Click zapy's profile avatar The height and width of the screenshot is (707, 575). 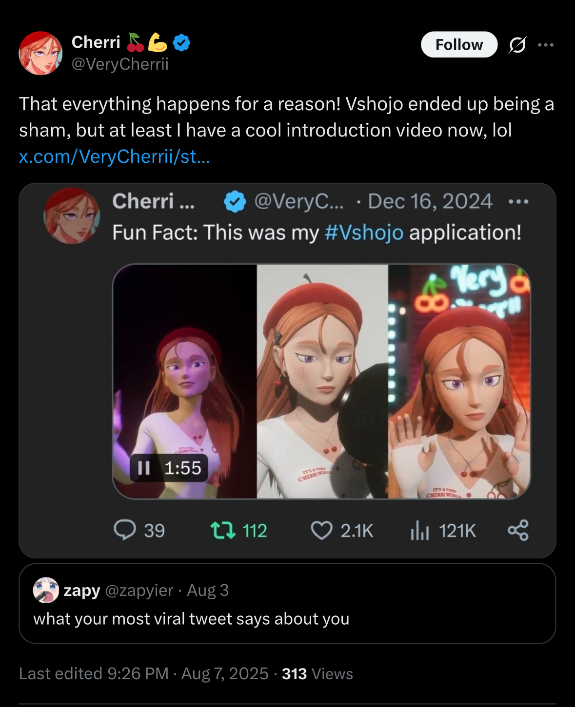(46, 590)
